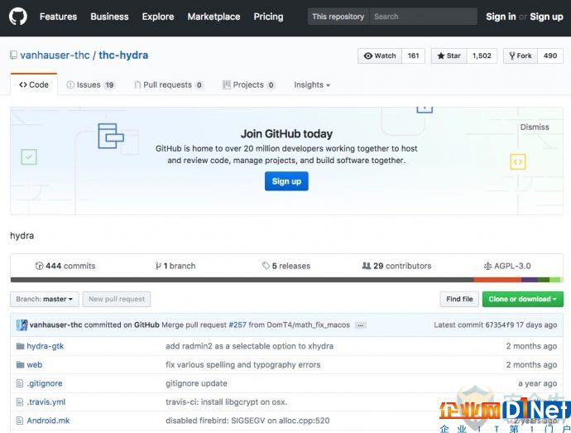
Task: Open the hydra-gtk folder name
Action: (x=46, y=346)
